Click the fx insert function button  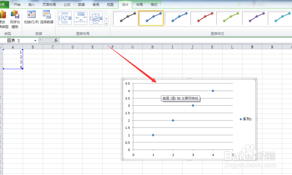pyautogui.click(x=56, y=40)
